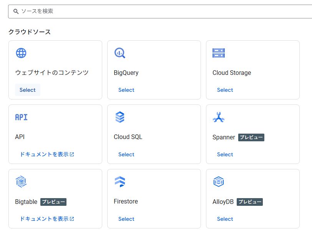The height and width of the screenshot is (230, 312).
Task: Click the Cloud Storage icon
Action: click(219, 53)
